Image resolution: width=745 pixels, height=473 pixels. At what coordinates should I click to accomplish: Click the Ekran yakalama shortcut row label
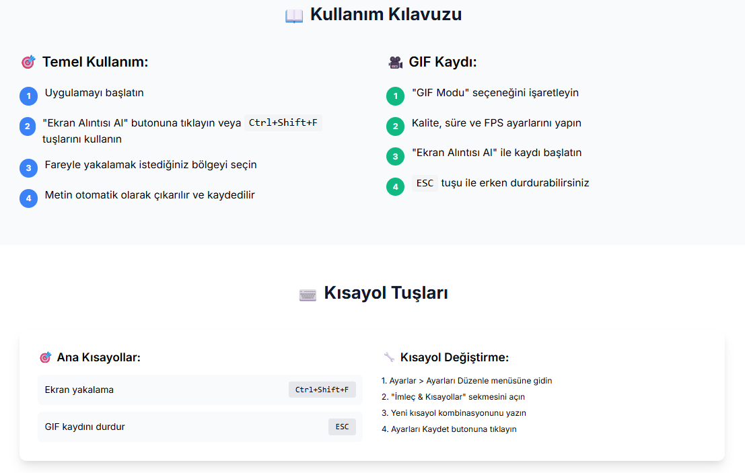(79, 390)
